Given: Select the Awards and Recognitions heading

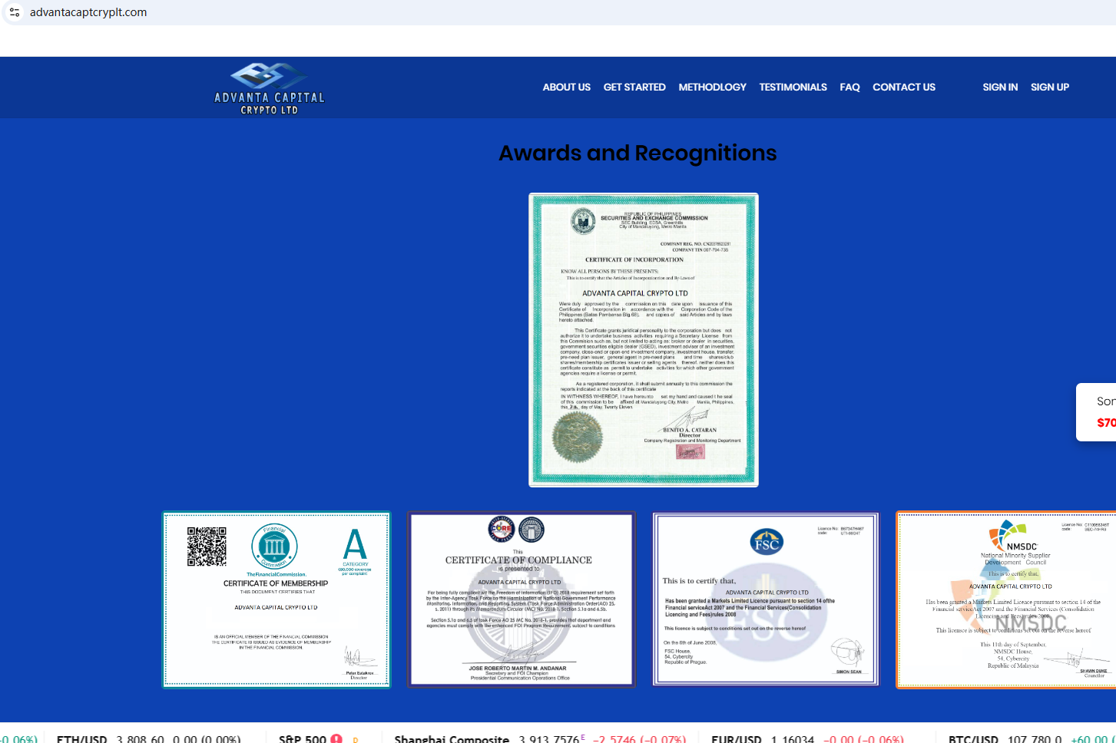Looking at the screenshot, I should [637, 153].
